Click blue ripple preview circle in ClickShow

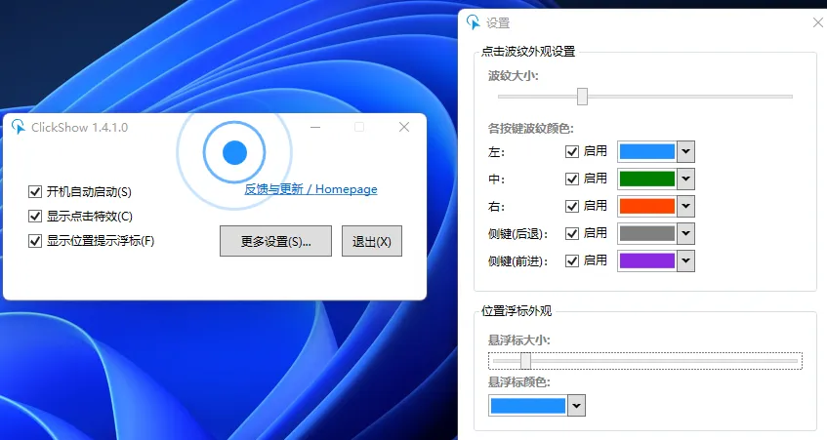(234, 152)
